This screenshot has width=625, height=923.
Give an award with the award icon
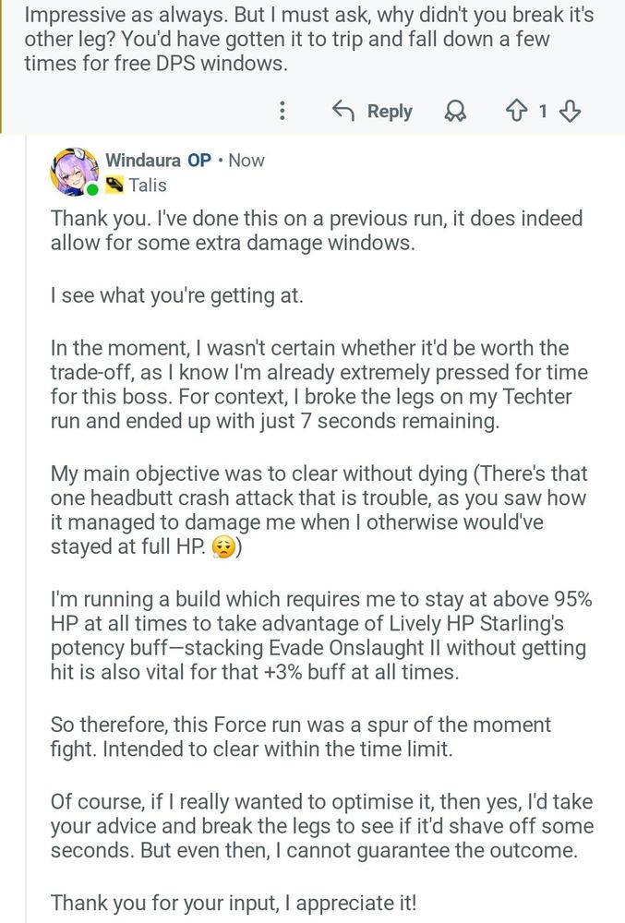point(455,112)
